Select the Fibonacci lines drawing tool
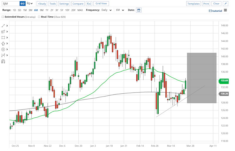 click(x=4, y=32)
